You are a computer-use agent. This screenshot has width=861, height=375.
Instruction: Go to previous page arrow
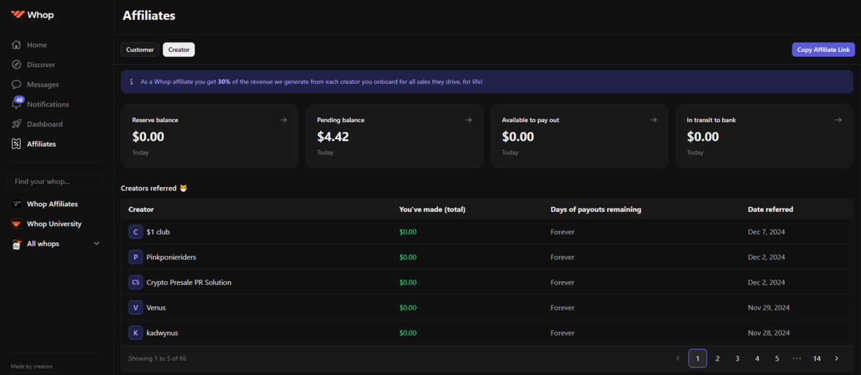678,358
